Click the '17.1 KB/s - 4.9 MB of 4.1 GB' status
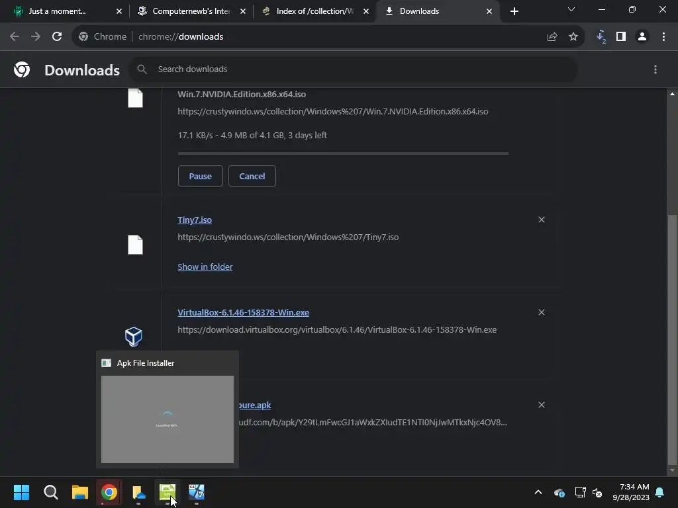This screenshot has height=508, width=678. [252, 135]
